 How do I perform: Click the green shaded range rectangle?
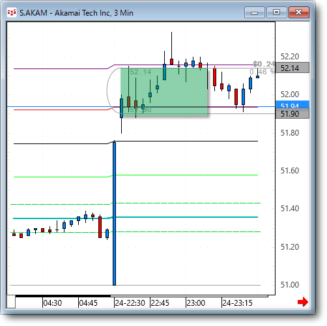click(x=164, y=91)
